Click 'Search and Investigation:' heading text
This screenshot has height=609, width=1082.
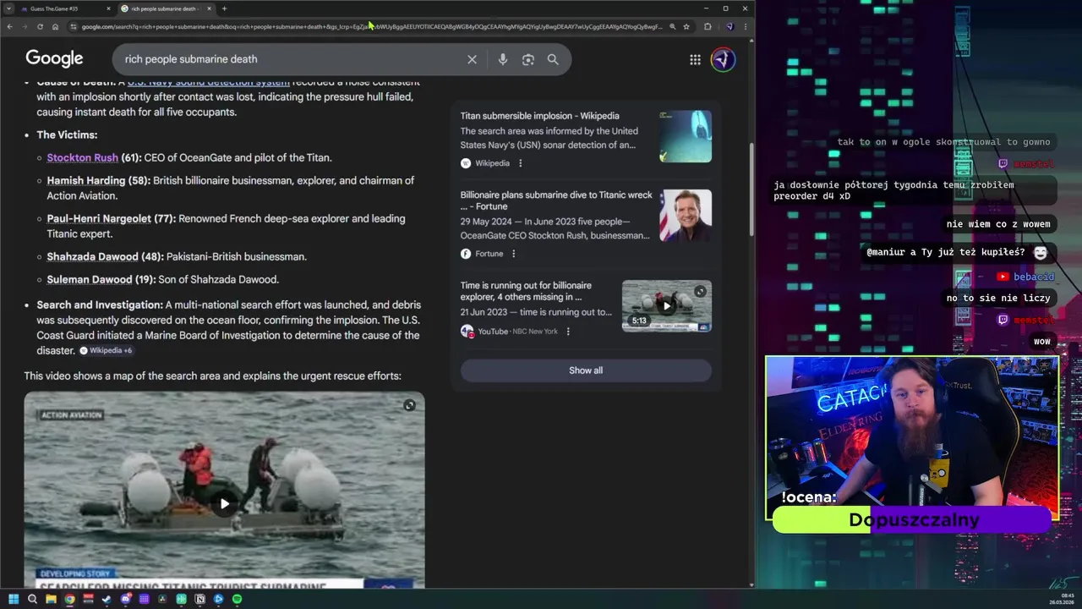click(100, 304)
